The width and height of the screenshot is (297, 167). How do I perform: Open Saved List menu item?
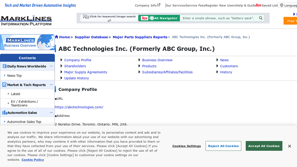pos(270,6)
